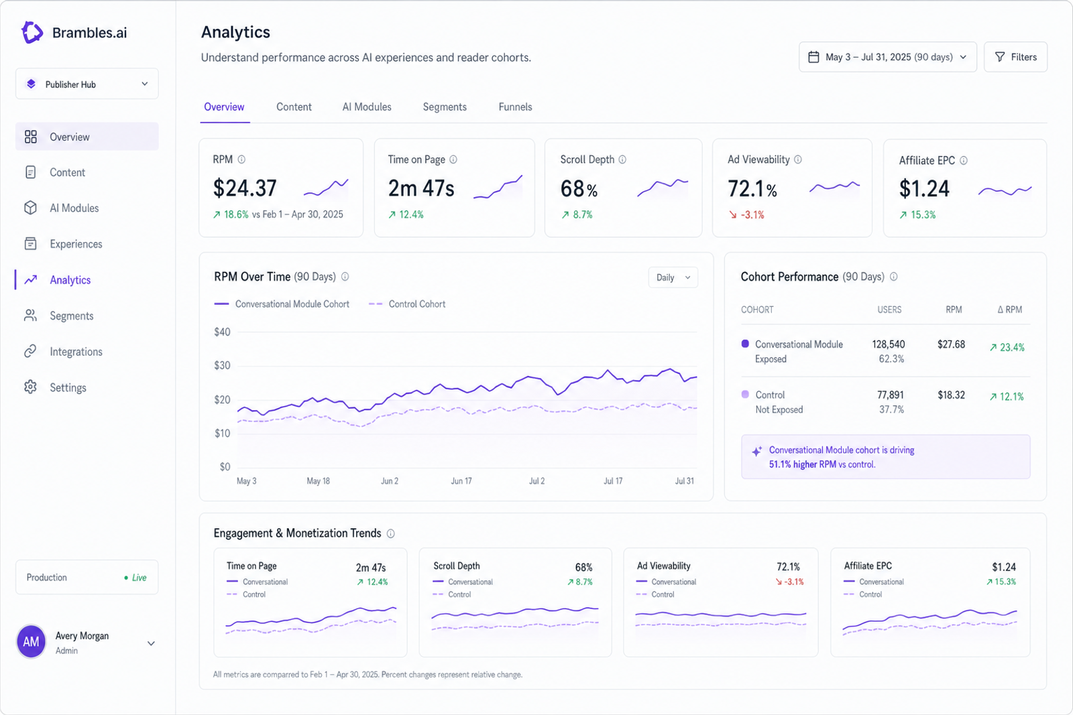Expand the Avery Morgan account menu
The image size is (1073, 715).
click(87, 642)
